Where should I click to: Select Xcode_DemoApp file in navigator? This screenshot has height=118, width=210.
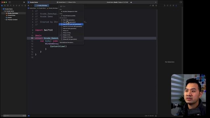click(13, 13)
